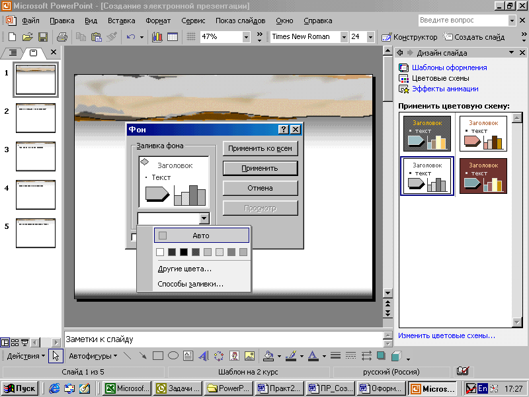Viewport: 529px width, 397px height.
Task: Open the Показ слайдов menu
Action: [240, 21]
